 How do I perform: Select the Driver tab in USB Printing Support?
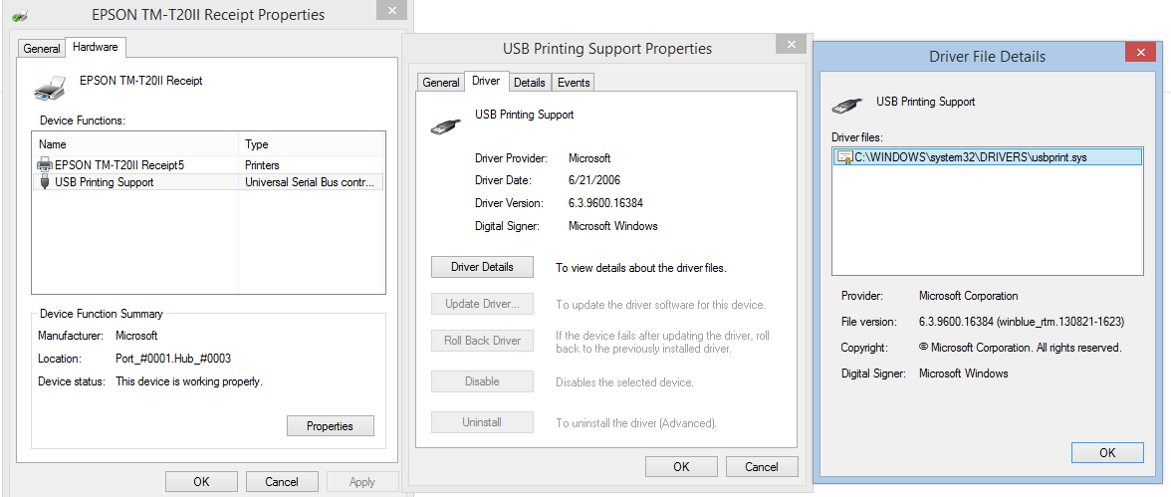[486, 81]
